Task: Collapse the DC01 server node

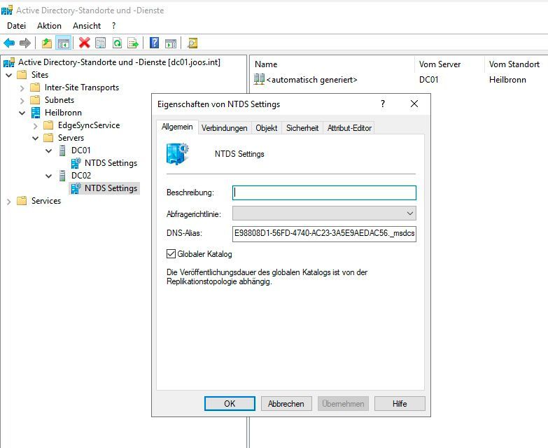Action: pos(48,150)
